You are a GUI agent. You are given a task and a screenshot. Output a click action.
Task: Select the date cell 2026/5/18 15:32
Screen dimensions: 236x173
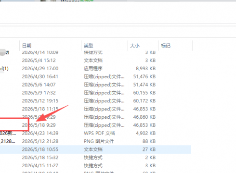point(40,158)
